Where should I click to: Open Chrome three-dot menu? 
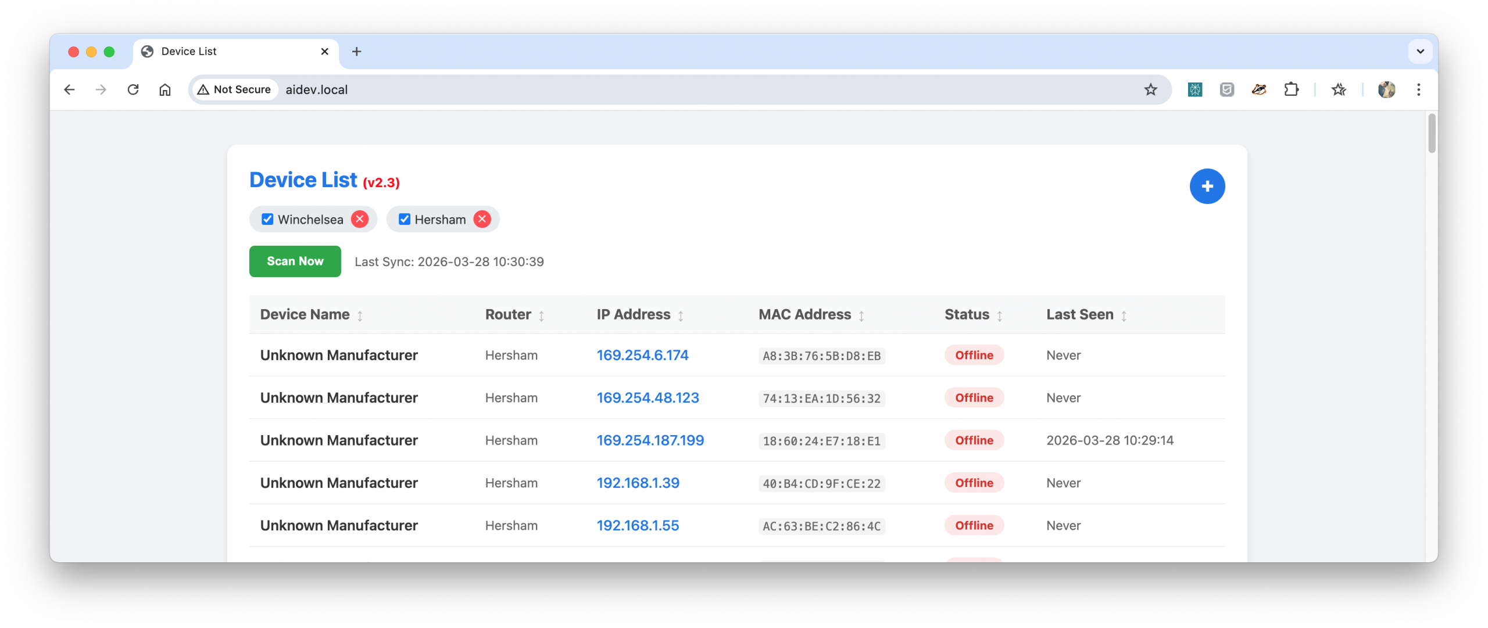[1418, 89]
